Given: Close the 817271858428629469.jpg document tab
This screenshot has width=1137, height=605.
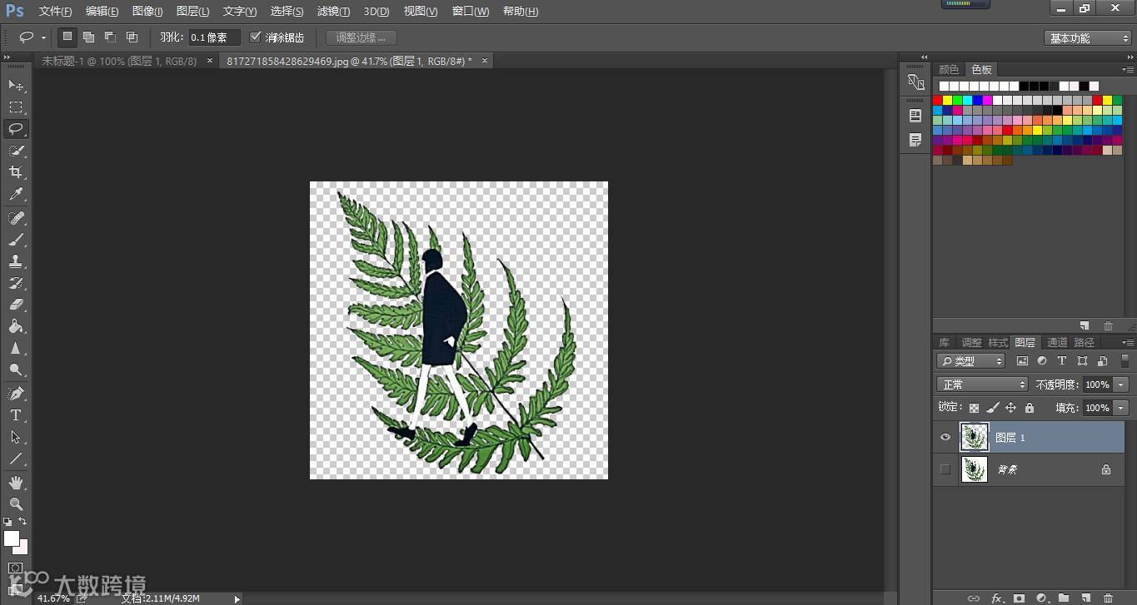Looking at the screenshot, I should click(485, 61).
